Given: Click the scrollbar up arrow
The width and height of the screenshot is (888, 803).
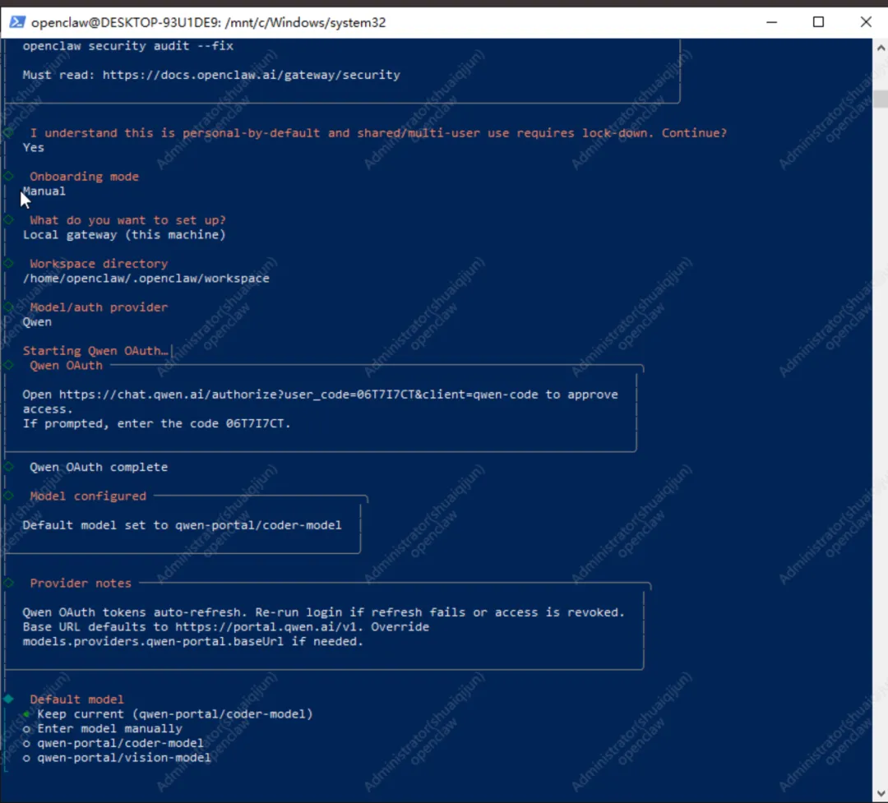Looking at the screenshot, I should 880,48.
